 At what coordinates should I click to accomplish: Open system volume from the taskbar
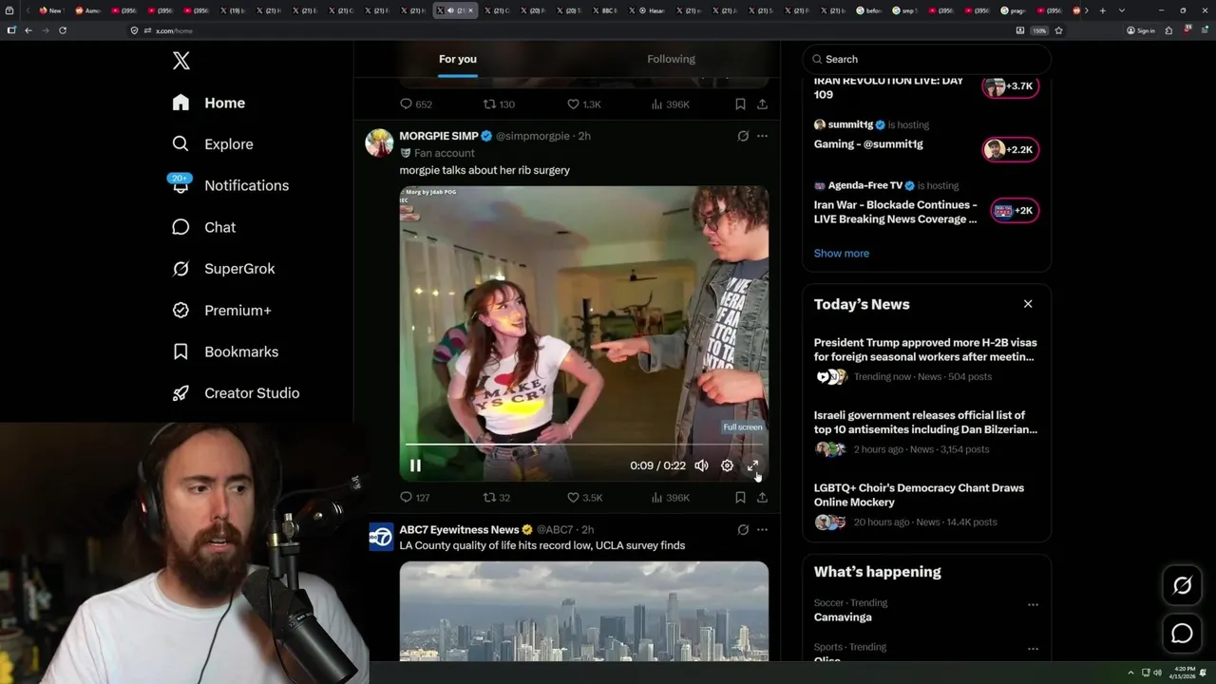[x=1157, y=673]
